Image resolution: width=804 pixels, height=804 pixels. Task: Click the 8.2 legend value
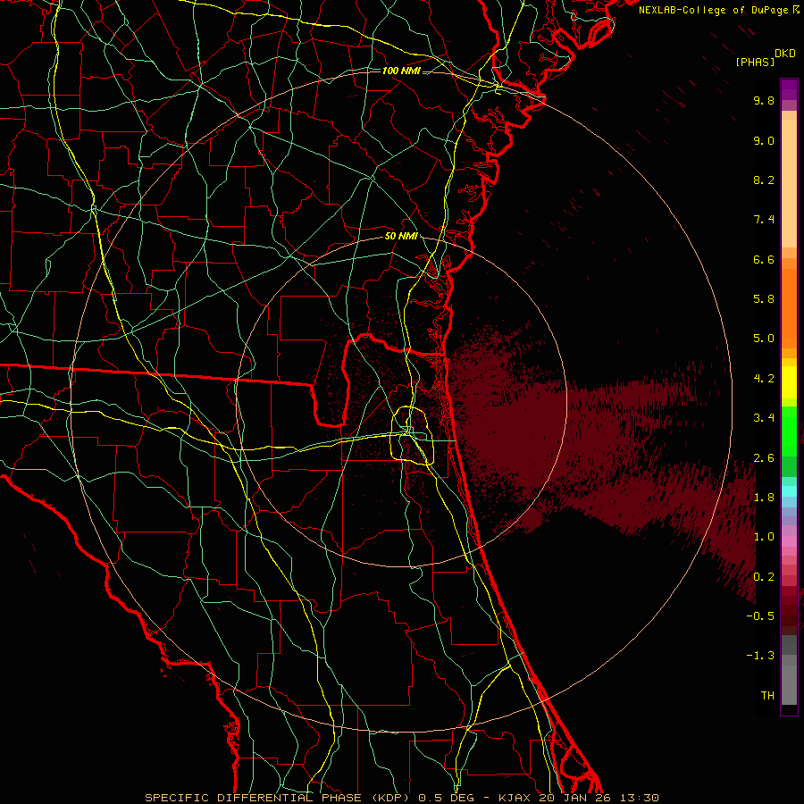764,180
